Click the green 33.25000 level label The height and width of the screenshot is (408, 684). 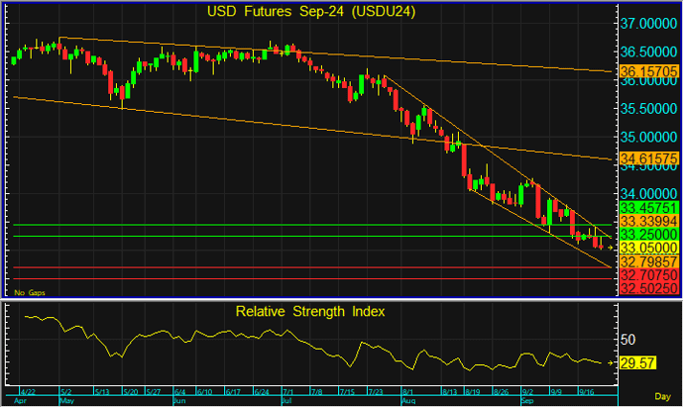648,234
